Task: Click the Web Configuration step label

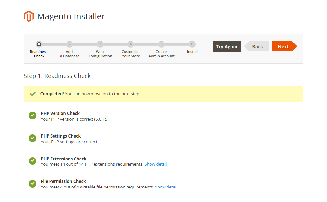Action: (100, 54)
